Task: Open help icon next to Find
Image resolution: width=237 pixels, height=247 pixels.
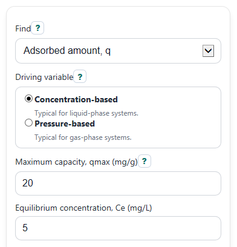Action: click(x=37, y=28)
